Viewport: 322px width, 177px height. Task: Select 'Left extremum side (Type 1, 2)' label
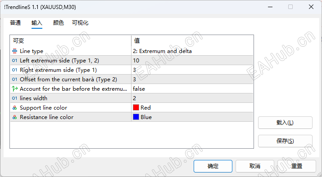59,61
